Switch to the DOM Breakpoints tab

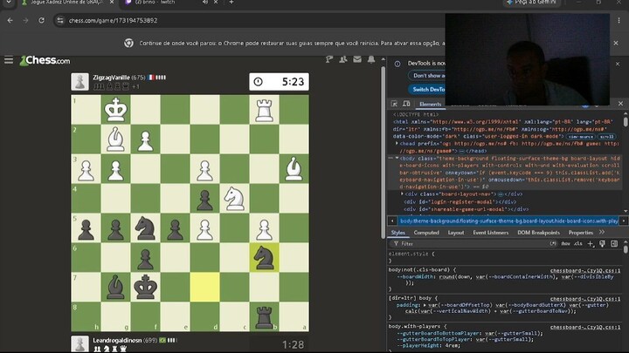pyautogui.click(x=538, y=233)
